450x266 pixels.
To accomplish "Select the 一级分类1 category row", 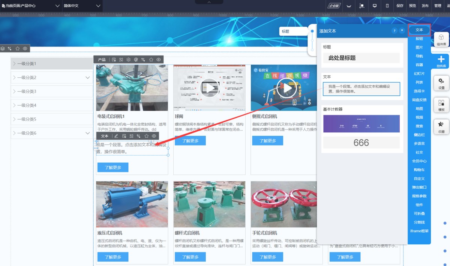I will pyautogui.click(x=51, y=64).
